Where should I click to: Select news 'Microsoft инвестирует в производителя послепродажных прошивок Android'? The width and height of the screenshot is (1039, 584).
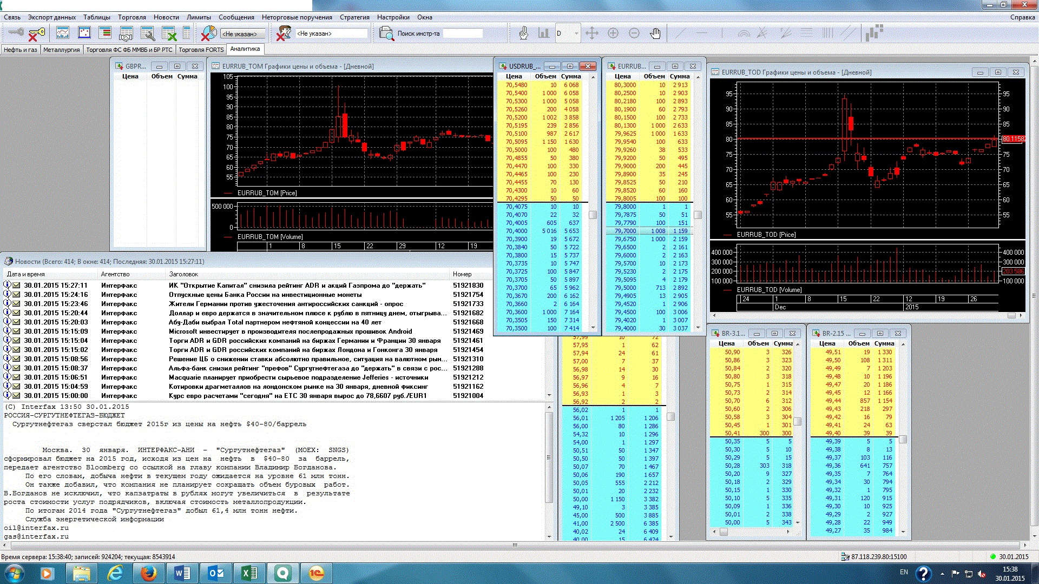tap(290, 331)
